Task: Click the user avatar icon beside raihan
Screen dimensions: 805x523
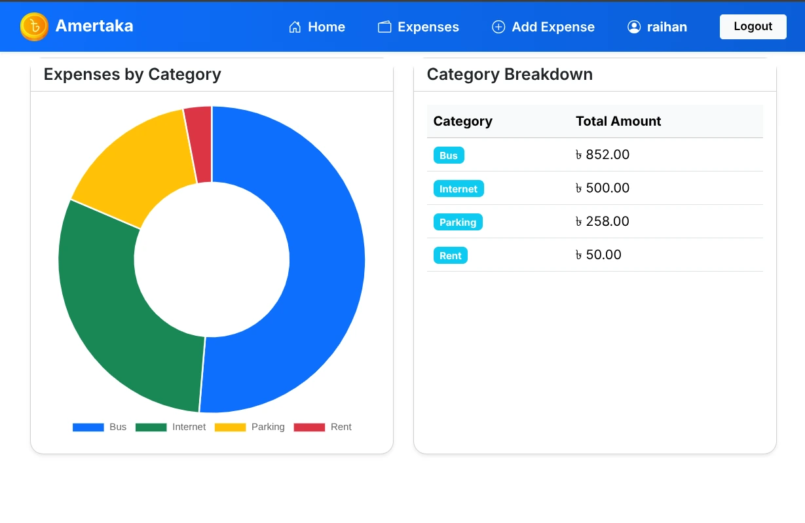Action: pyautogui.click(x=634, y=27)
